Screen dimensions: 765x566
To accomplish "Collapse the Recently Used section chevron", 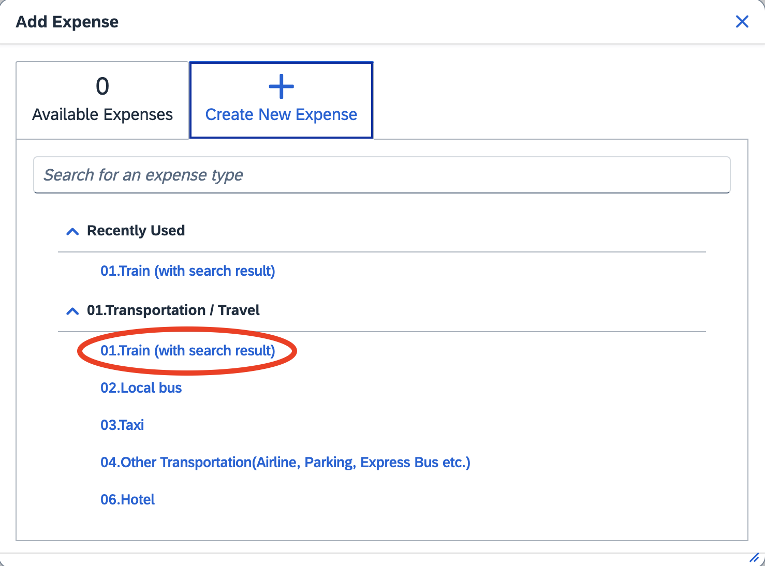I will pyautogui.click(x=72, y=231).
